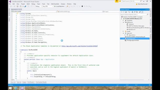
Task: Open DevMovAdSDK project navigation dropdown
Action: pyautogui.click(x=34, y=11)
